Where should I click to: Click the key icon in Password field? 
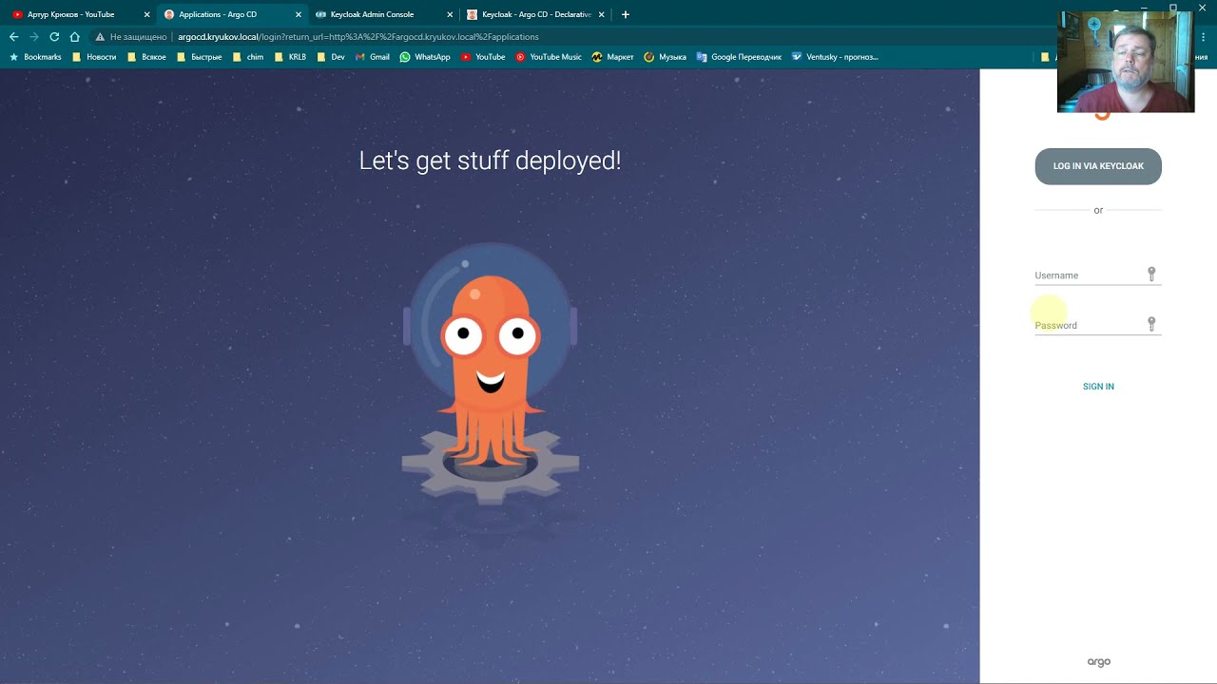[x=1151, y=324]
